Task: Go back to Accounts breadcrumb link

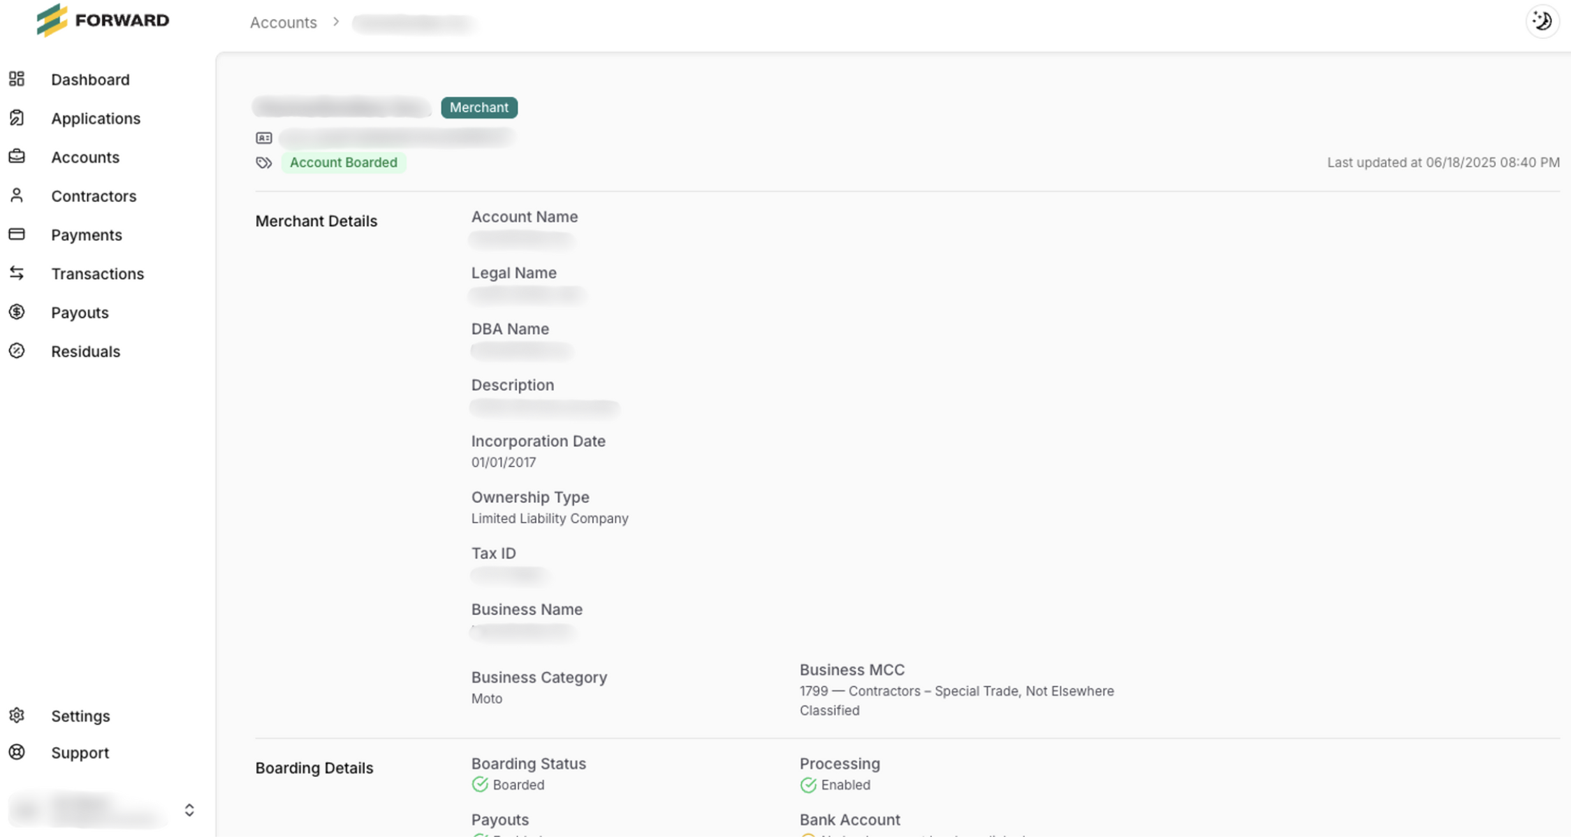Action: tap(283, 23)
